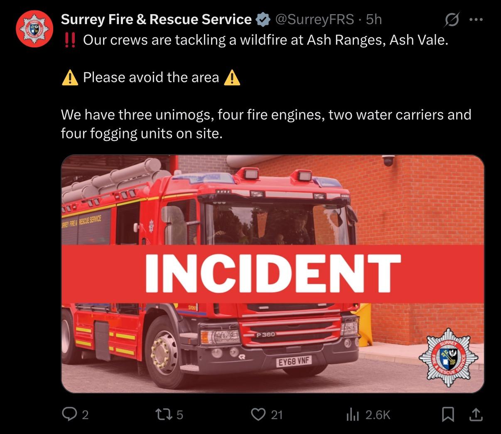Click the share upload arrow icon
The width and height of the screenshot is (501, 434).
[x=476, y=414]
